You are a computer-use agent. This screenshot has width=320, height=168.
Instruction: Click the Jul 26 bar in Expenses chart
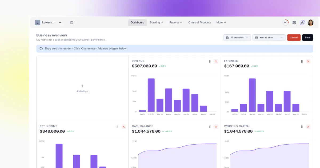click(287, 101)
